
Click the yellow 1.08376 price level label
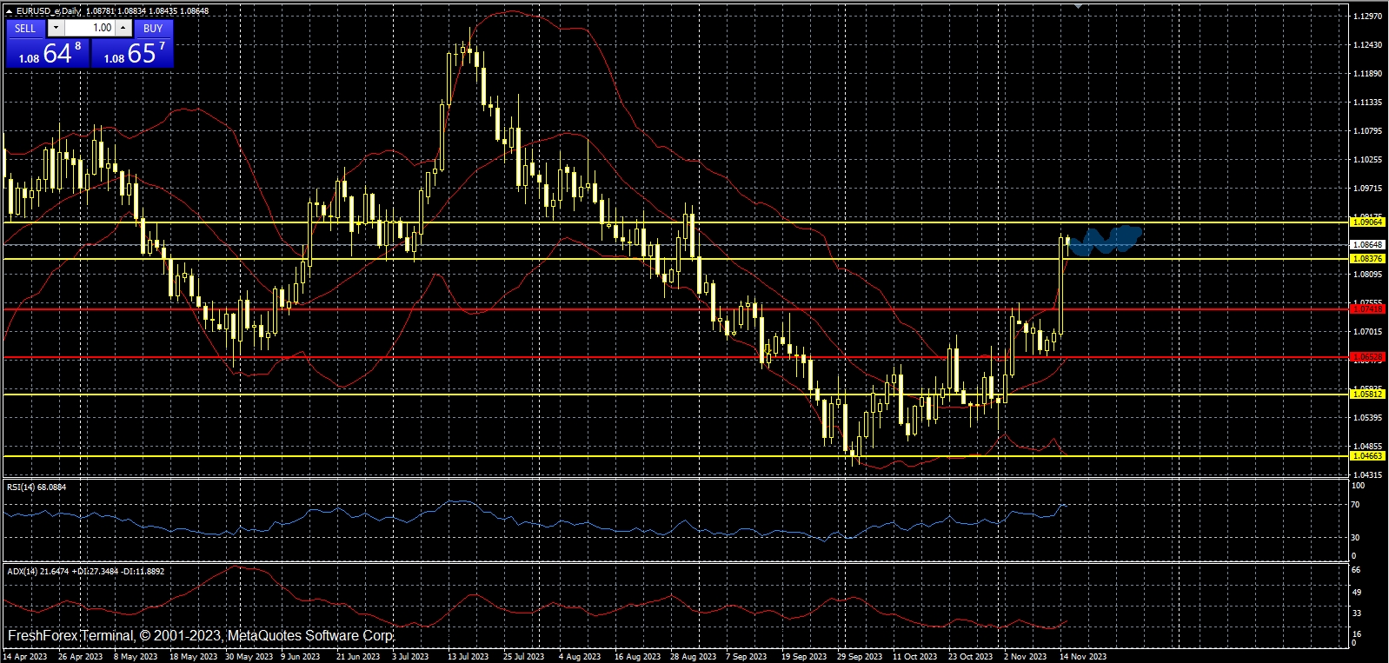(1367, 259)
